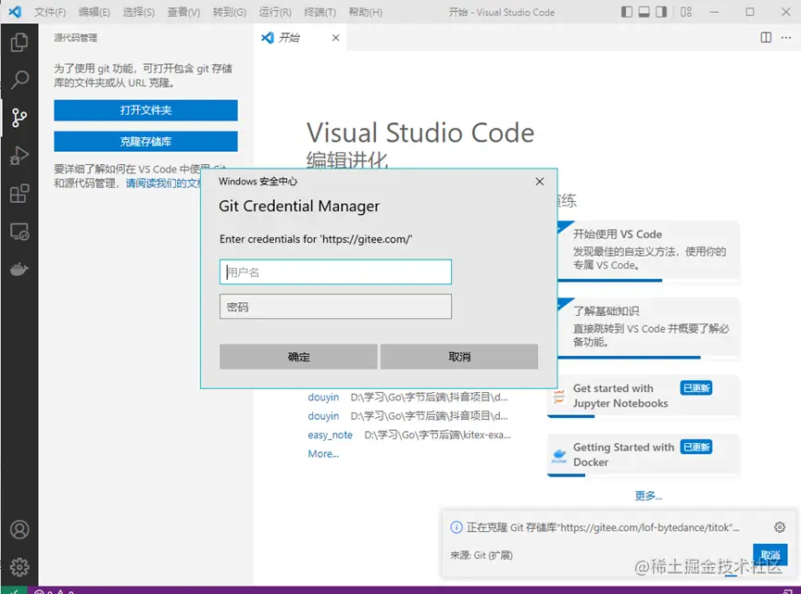Open the 转到(G) menu
The width and height of the screenshot is (801, 594).
230,12
